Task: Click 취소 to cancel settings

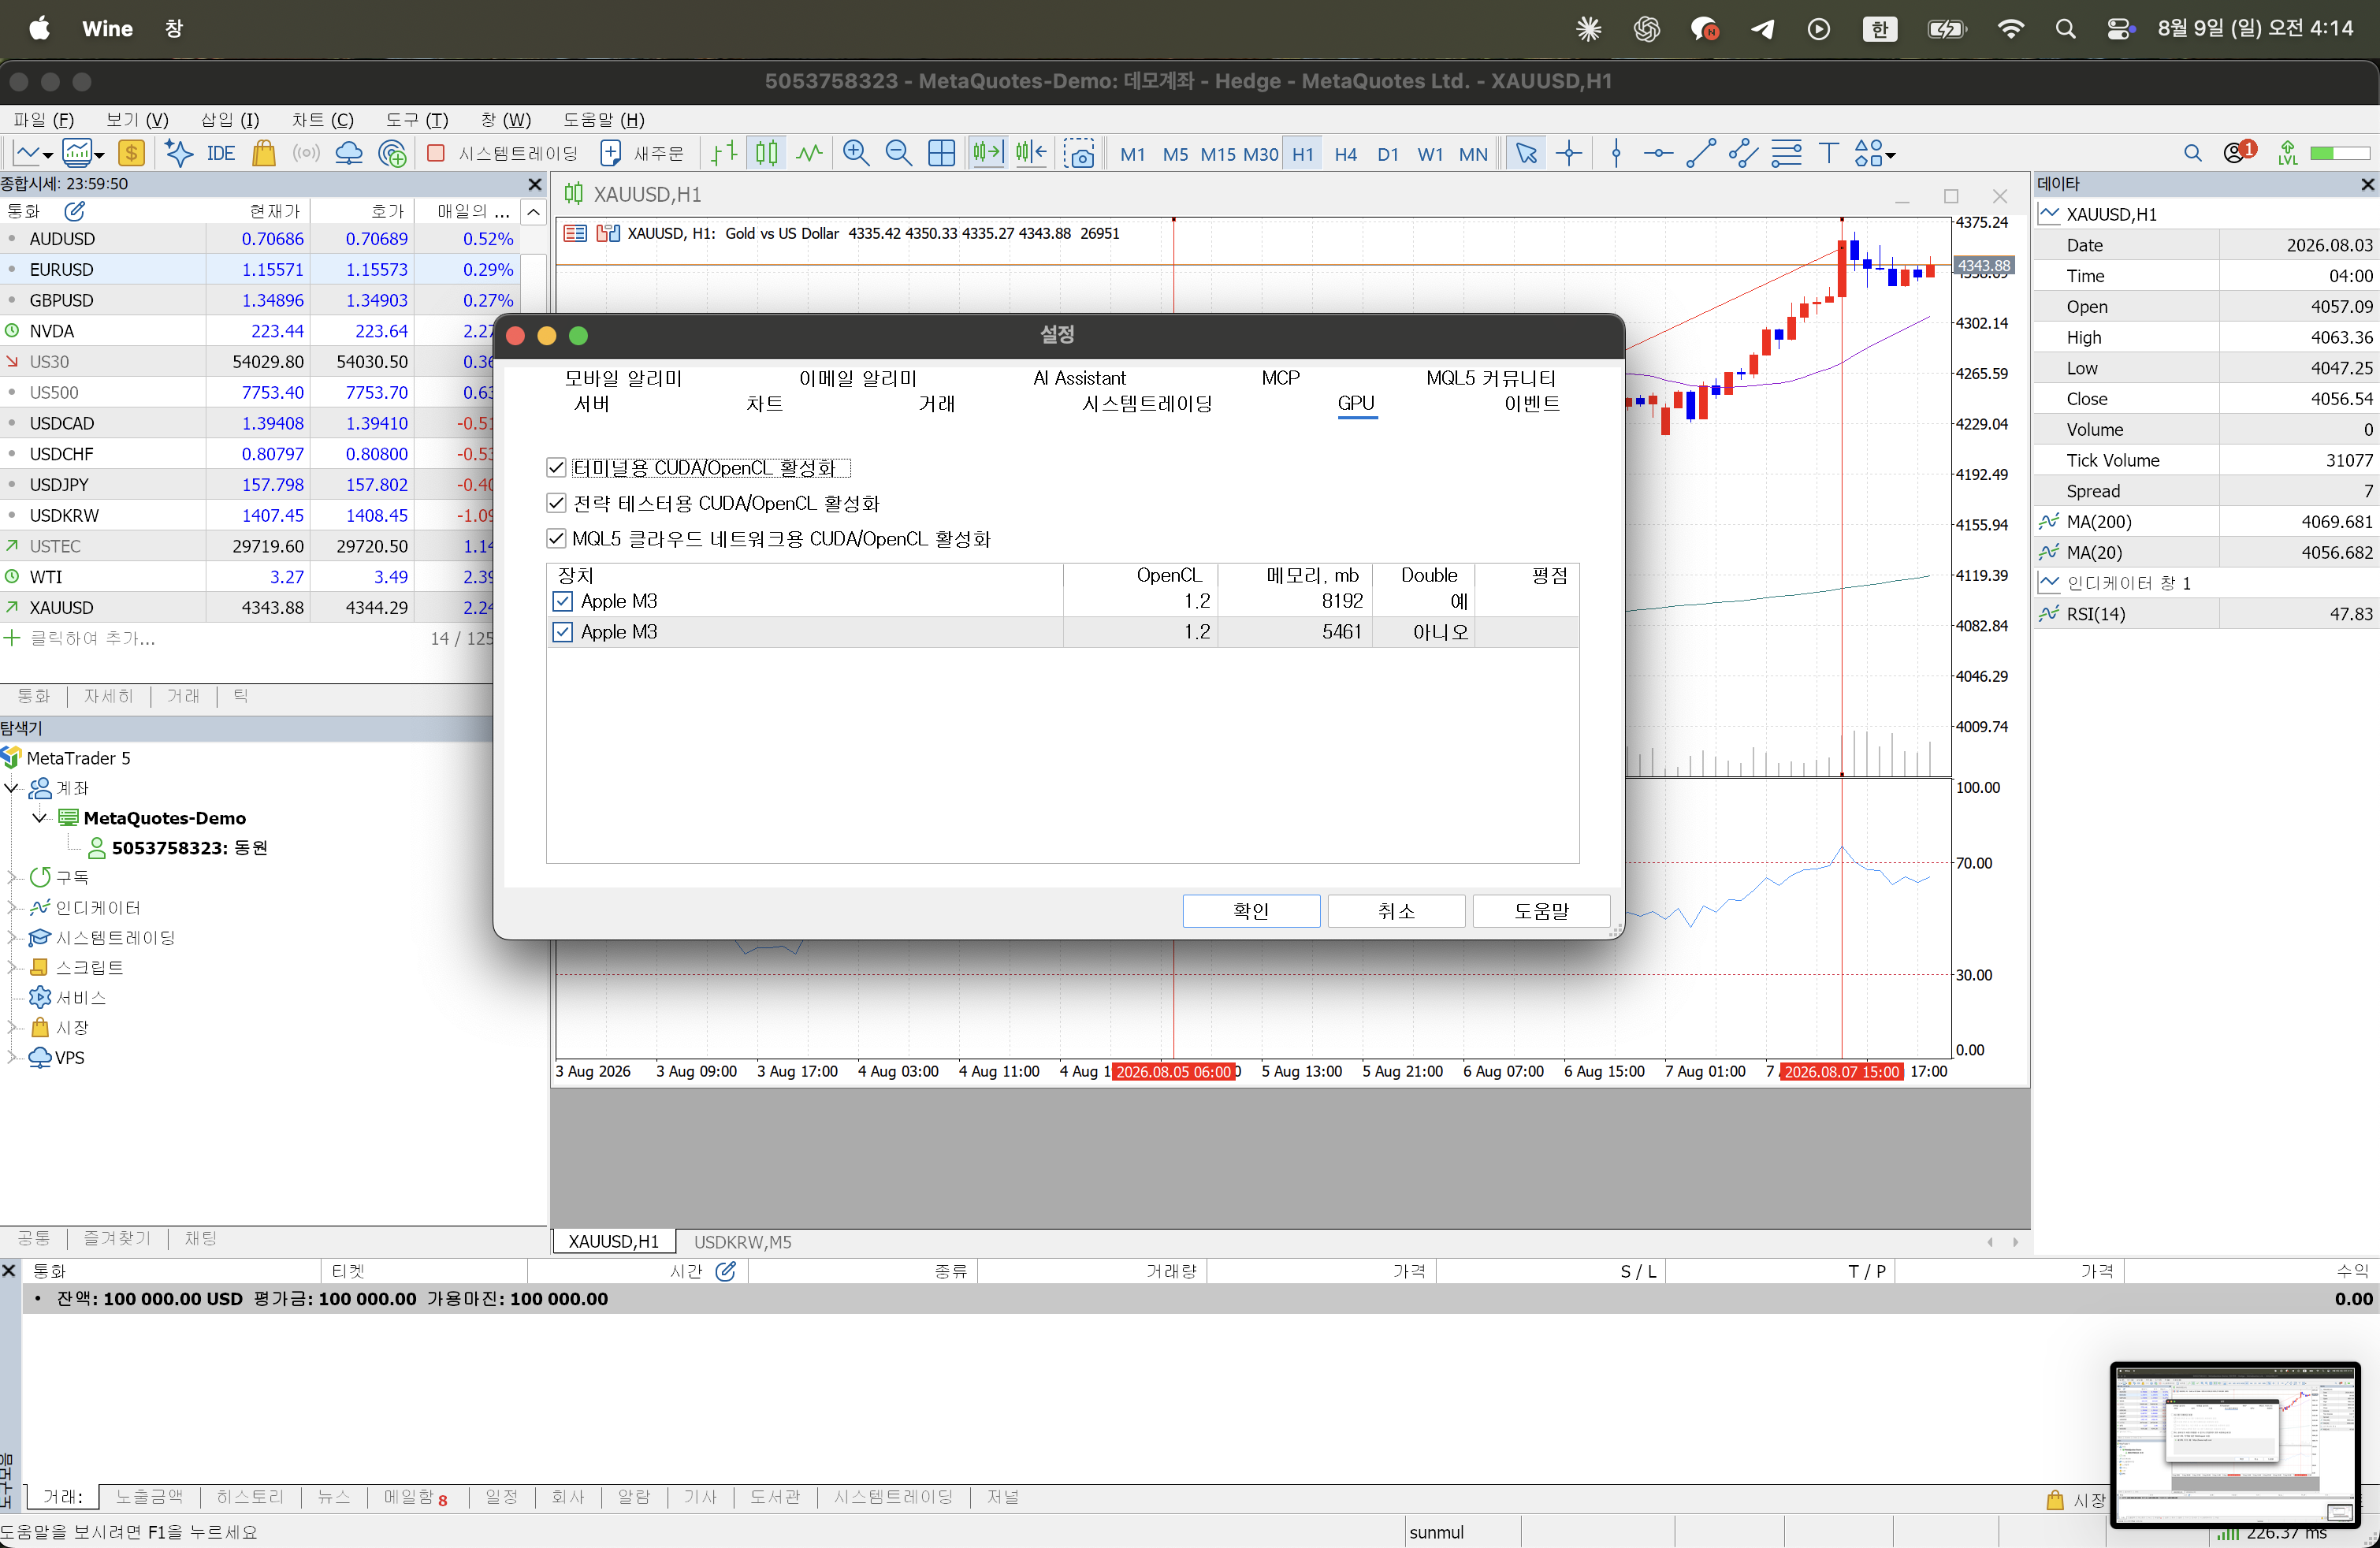Action: coord(1396,910)
